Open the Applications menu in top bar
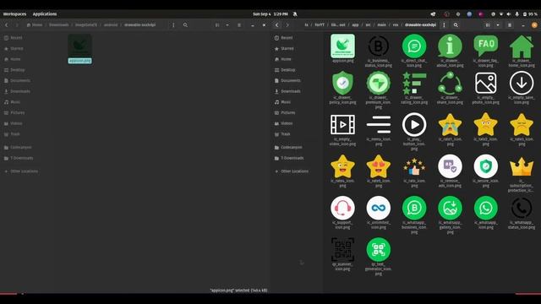This screenshot has height=304, width=541. 45,14
